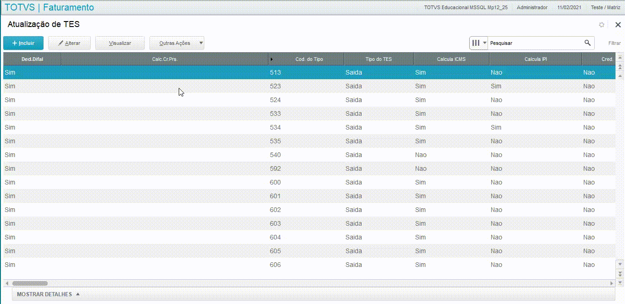Click the Incluir button
The height and width of the screenshot is (304, 625).
23,43
